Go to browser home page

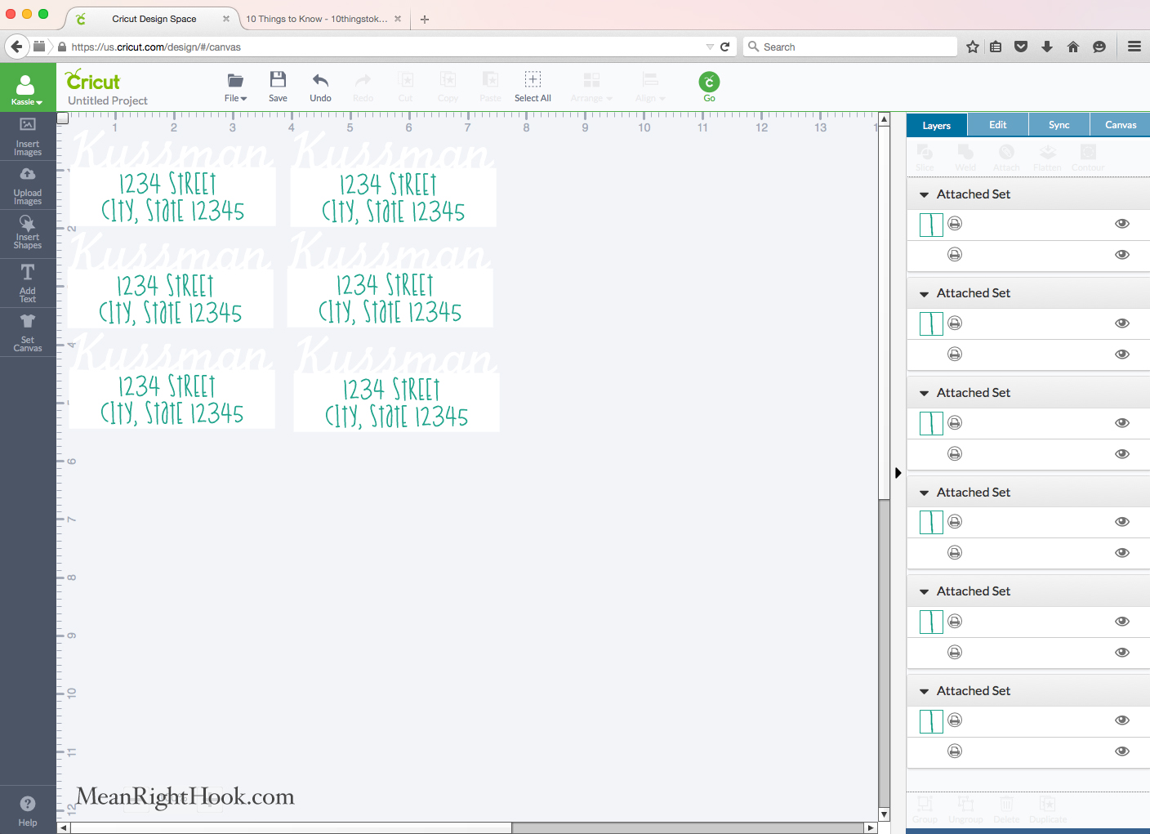point(1073,47)
